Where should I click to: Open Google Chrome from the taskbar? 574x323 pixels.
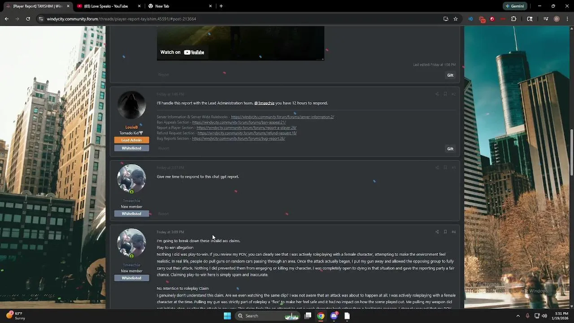click(321, 316)
